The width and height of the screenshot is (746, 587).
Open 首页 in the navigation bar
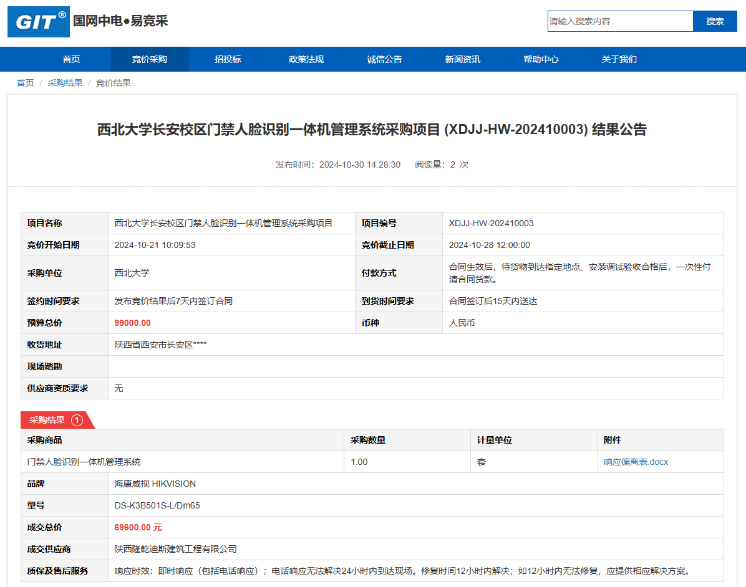click(71, 59)
